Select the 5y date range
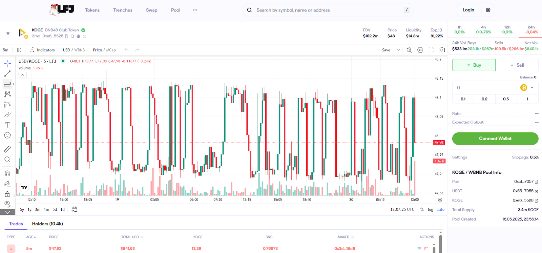The image size is (542, 253). [x=22, y=209]
